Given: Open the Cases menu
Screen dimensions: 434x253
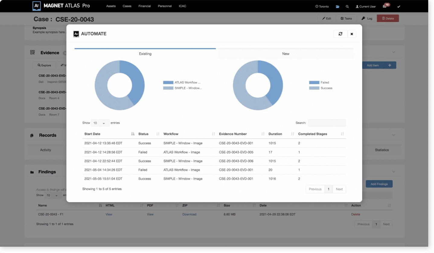Looking at the screenshot, I should click(x=127, y=6).
